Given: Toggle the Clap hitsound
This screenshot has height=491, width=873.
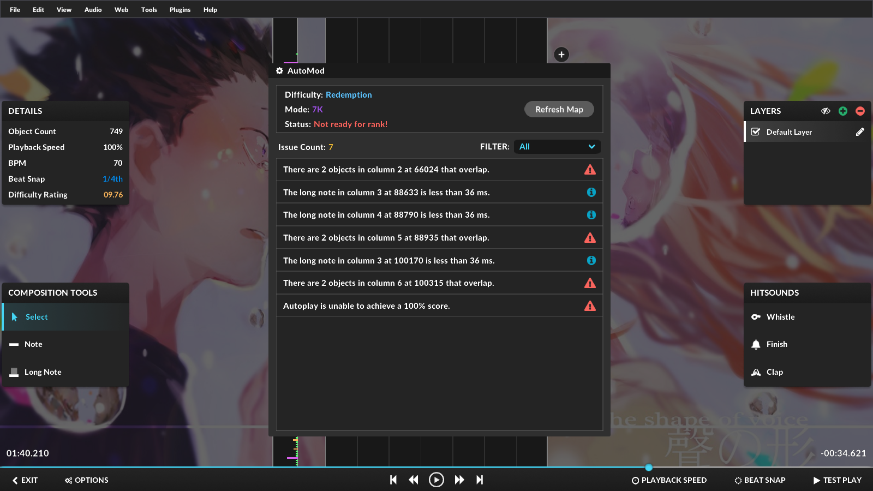Looking at the screenshot, I should [807, 372].
